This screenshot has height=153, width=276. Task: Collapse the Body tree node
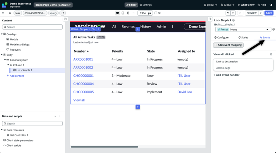[x=2, y=55]
